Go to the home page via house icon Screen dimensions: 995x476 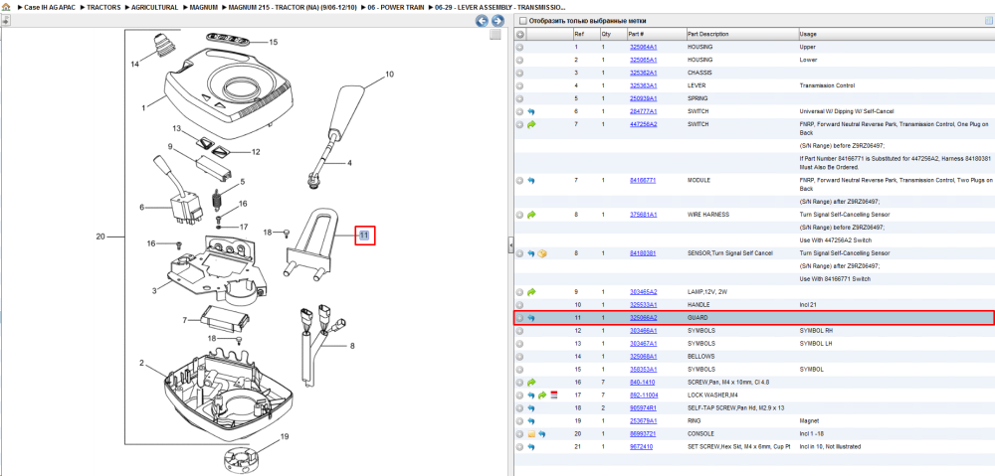[x=6, y=8]
